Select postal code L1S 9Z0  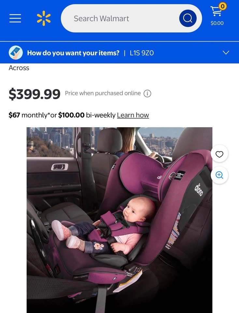point(142,53)
